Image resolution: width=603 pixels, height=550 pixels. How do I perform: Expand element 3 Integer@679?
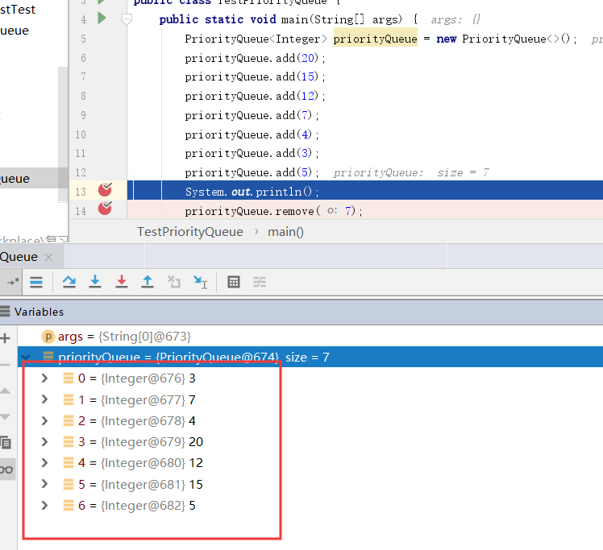(x=44, y=441)
